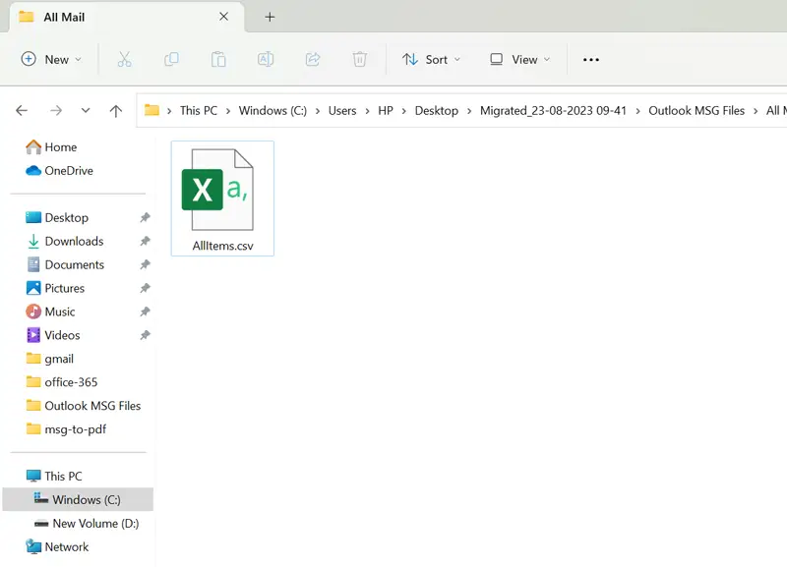The width and height of the screenshot is (787, 567).
Task: Show recent locations chevron
Action: (86, 111)
